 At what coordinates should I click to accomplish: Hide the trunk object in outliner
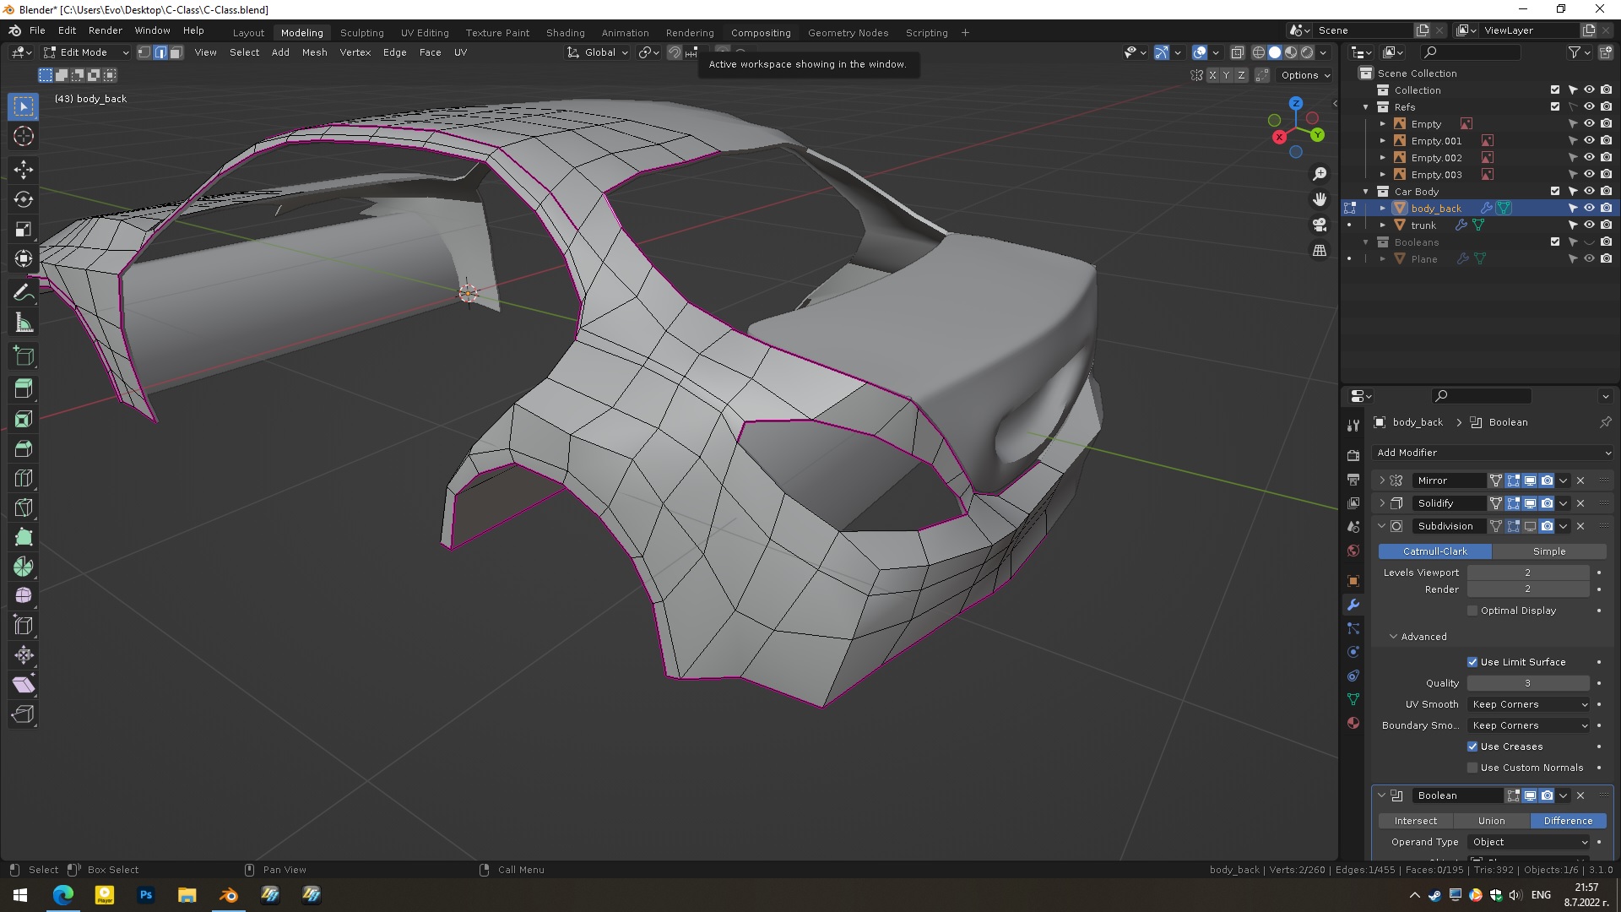coord(1589,225)
